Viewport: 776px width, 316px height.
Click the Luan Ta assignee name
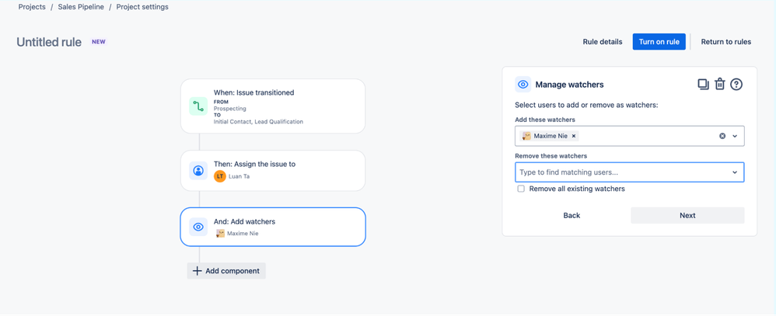tap(239, 176)
